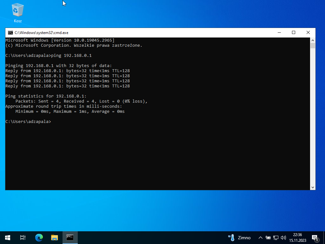Screen dimensions: 325x244
Task: Open the Kosz recycle bin icon
Action: tap(18, 13)
